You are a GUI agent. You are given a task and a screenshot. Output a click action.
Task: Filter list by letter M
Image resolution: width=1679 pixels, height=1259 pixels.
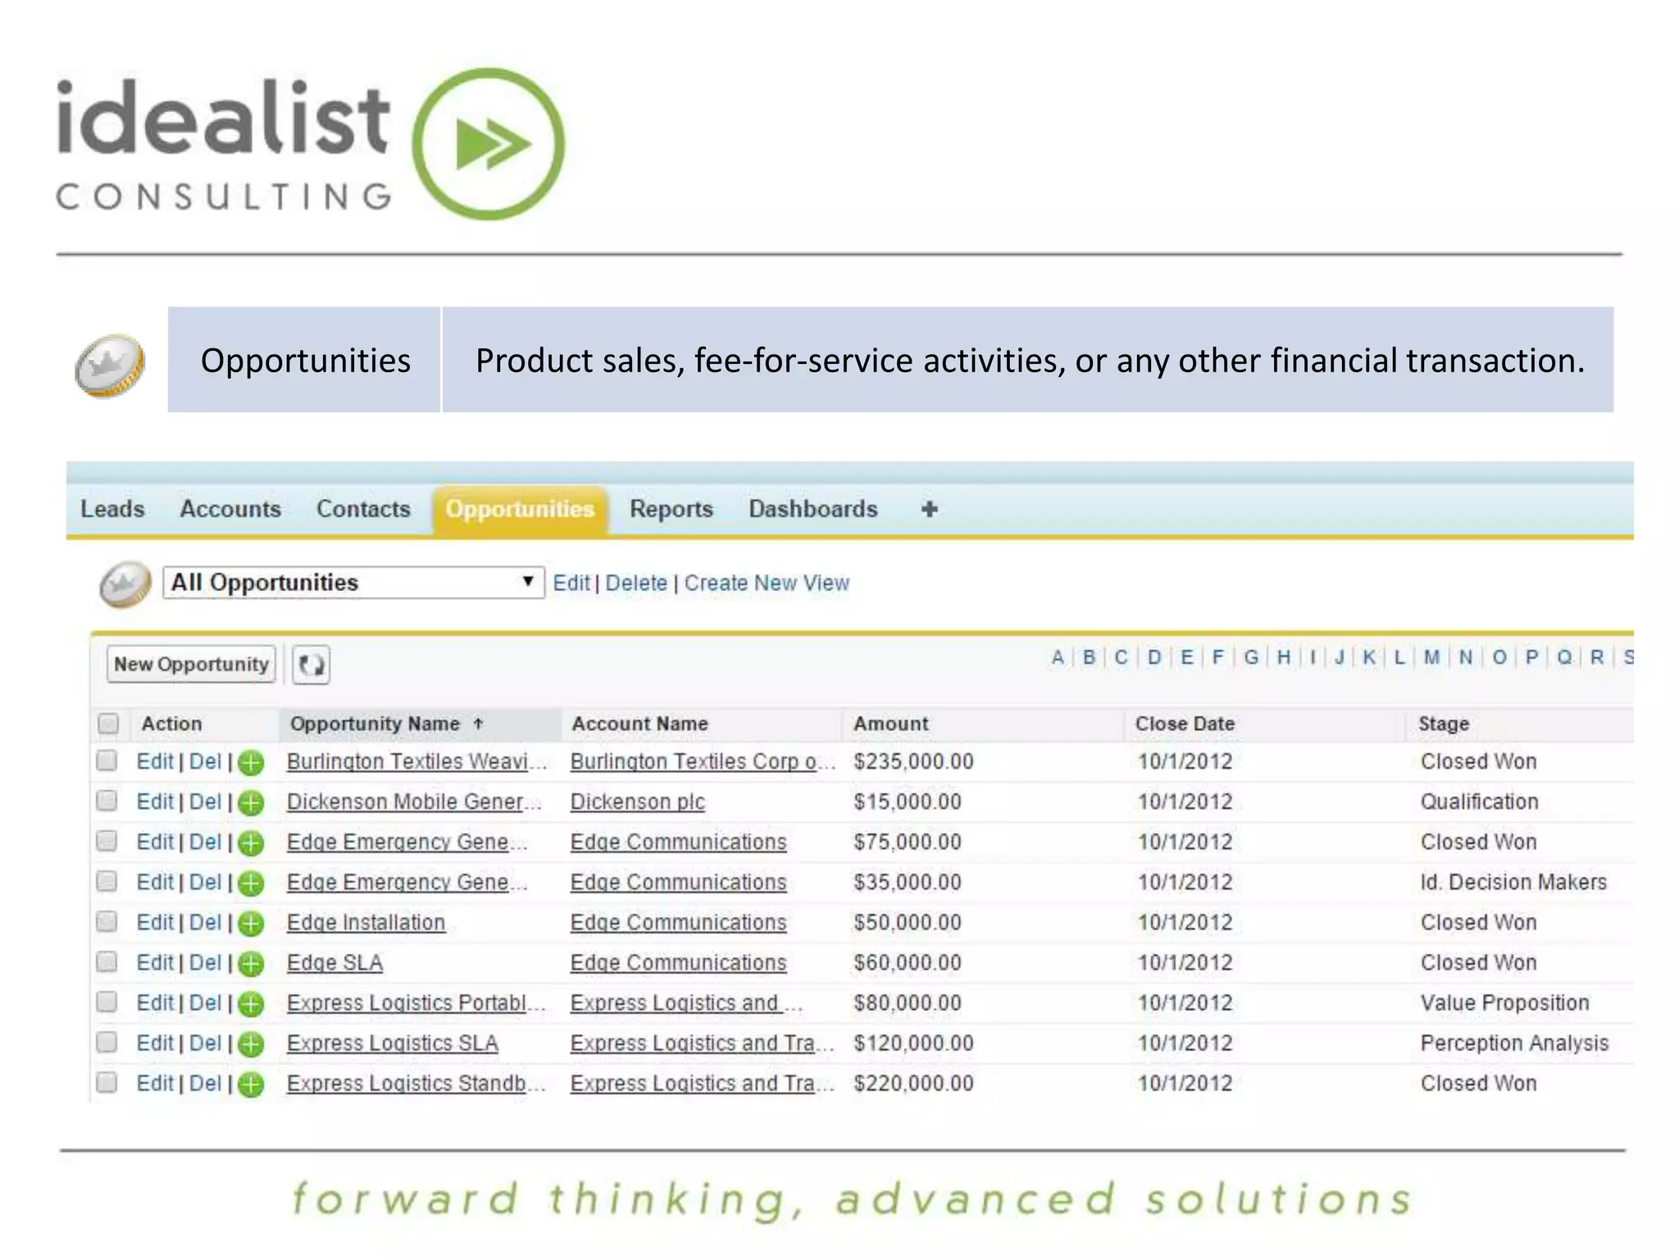coord(1431,657)
